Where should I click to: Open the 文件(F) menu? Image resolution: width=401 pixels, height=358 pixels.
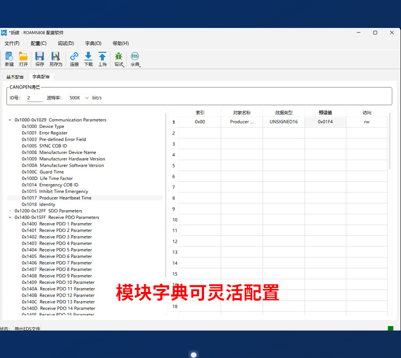(x=12, y=43)
